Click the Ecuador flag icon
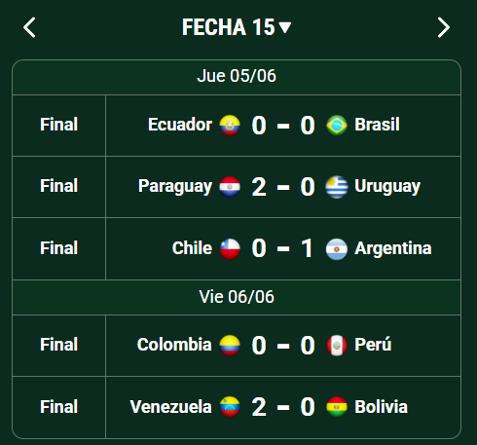 pyautogui.click(x=230, y=125)
